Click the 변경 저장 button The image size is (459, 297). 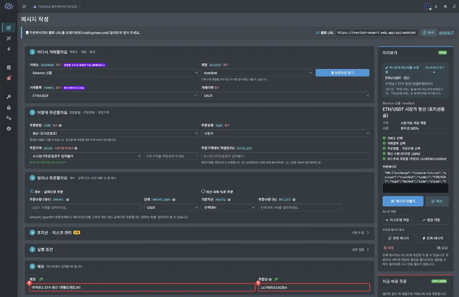tap(431, 220)
